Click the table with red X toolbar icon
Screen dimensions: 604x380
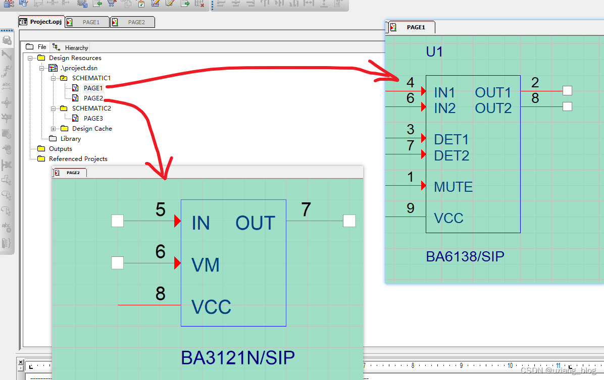[199, 3]
